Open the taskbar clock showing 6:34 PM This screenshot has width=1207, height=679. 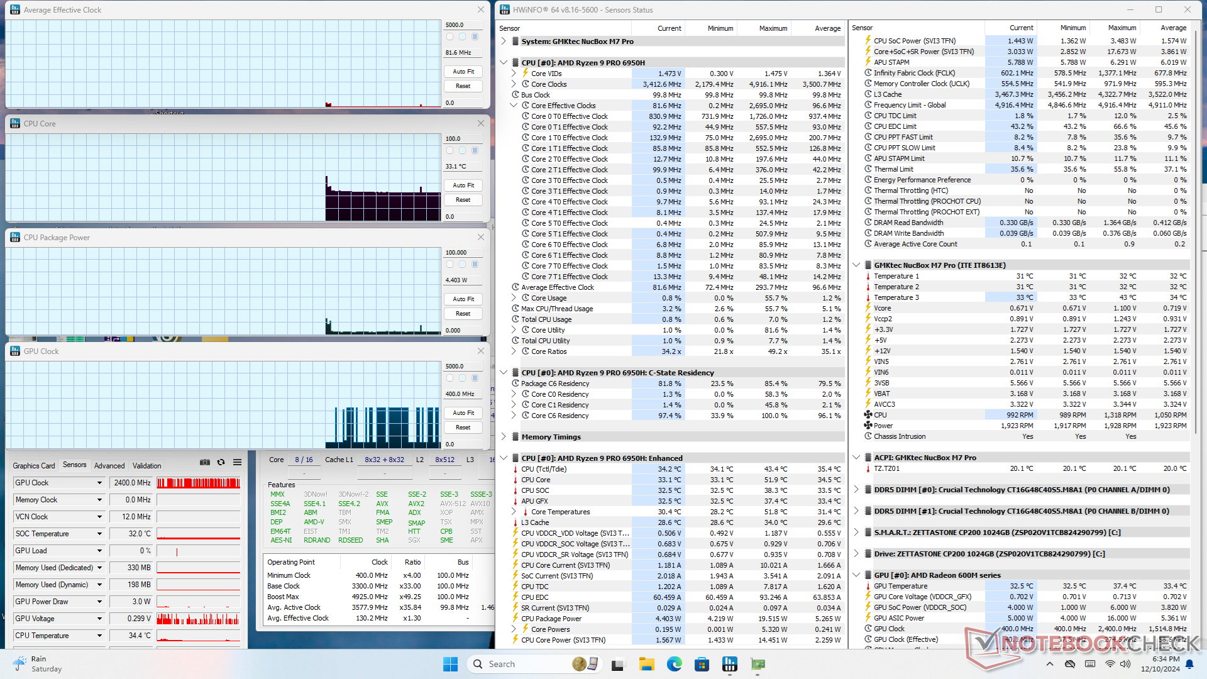[x=1162, y=664]
